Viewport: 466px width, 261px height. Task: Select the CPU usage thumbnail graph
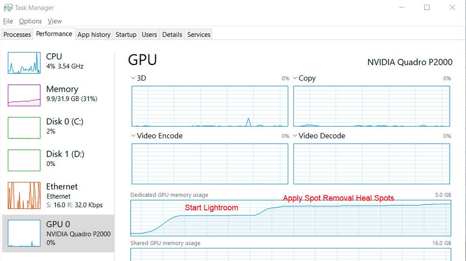[24, 63]
